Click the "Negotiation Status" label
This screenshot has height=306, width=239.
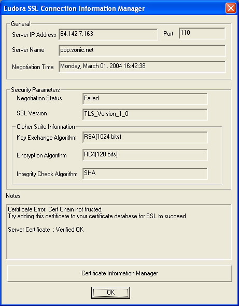pos(39,98)
